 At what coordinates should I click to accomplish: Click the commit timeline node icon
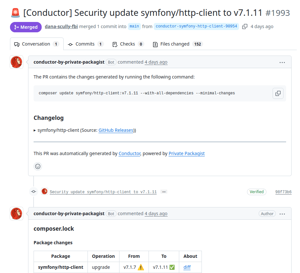(x=34, y=192)
